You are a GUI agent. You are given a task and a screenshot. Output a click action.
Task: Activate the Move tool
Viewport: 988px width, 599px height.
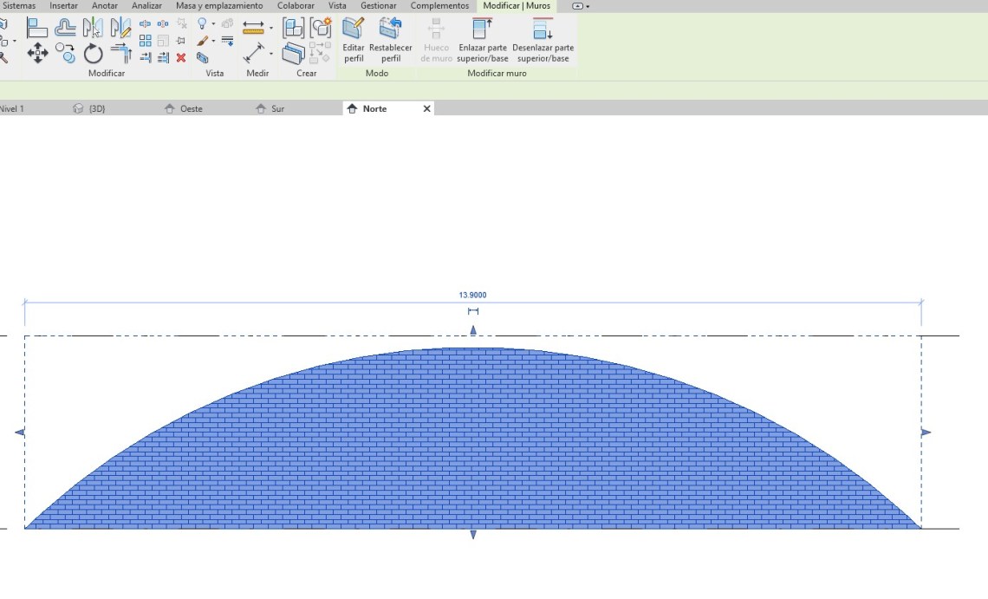pos(37,55)
